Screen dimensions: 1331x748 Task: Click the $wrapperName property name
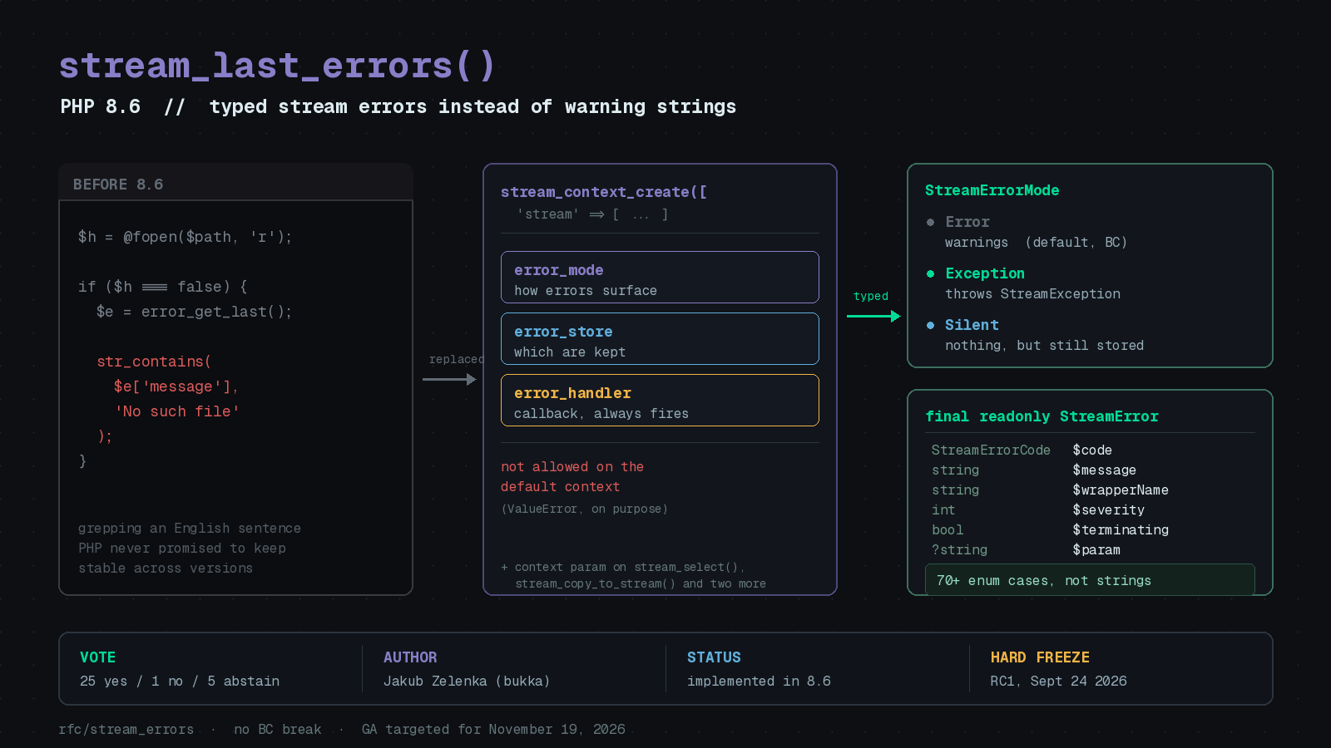(x=1121, y=490)
